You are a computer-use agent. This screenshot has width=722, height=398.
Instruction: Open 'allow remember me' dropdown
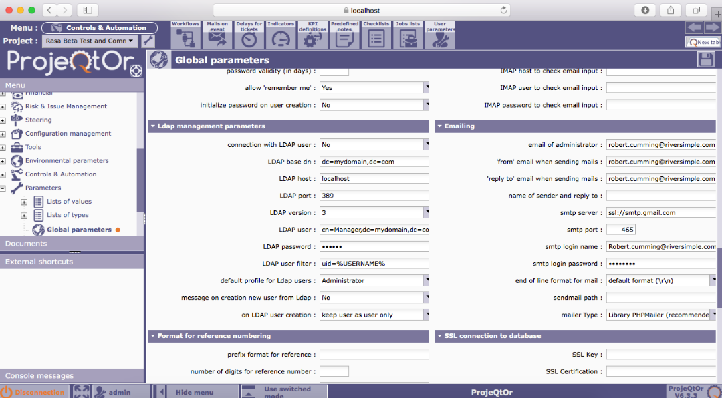tap(426, 87)
